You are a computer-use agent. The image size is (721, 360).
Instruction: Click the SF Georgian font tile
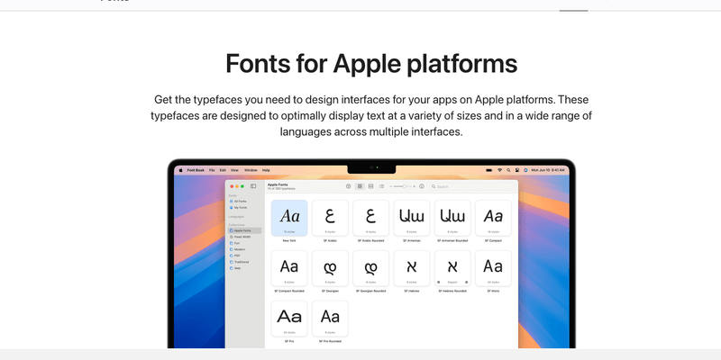[330, 268]
